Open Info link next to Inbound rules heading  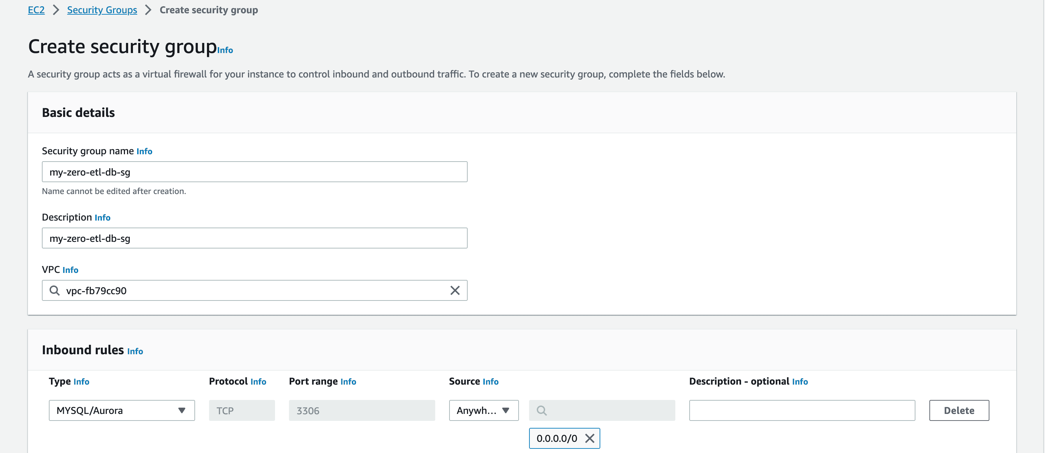[135, 351]
